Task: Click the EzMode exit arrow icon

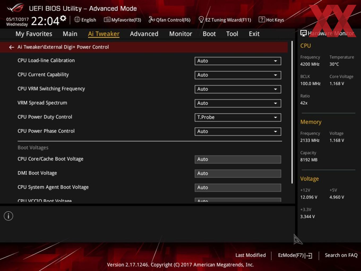Action: click(308, 256)
